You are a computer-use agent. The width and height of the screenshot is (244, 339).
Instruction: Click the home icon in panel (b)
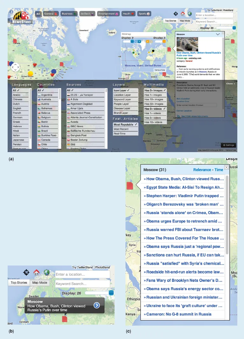(36, 272)
